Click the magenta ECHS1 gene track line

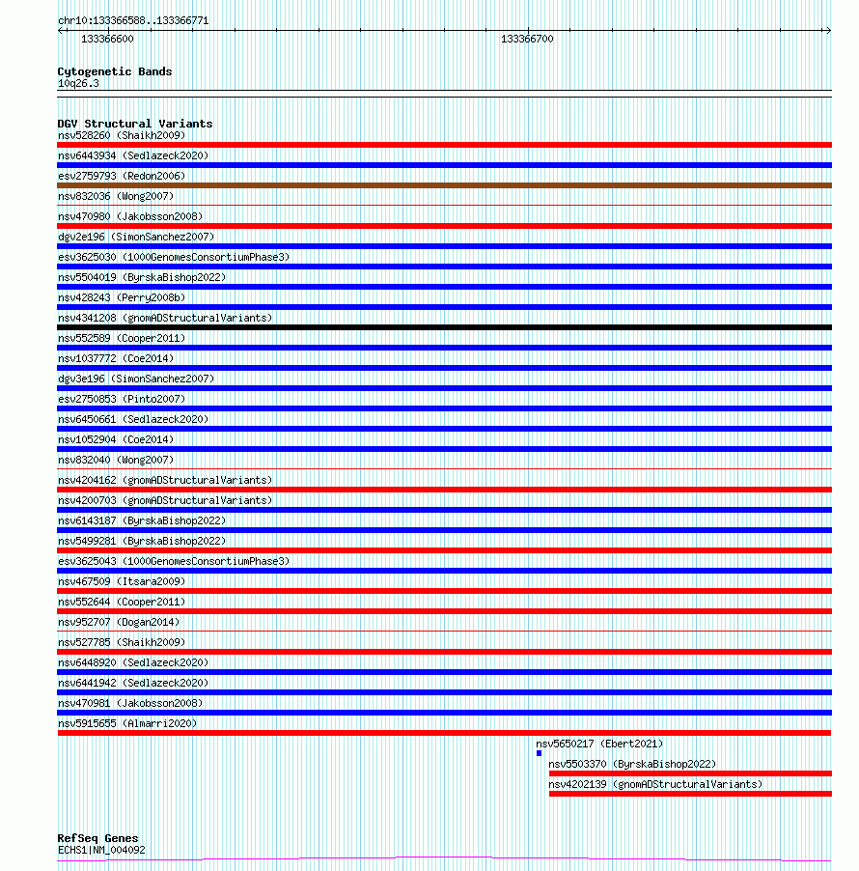coord(444,859)
